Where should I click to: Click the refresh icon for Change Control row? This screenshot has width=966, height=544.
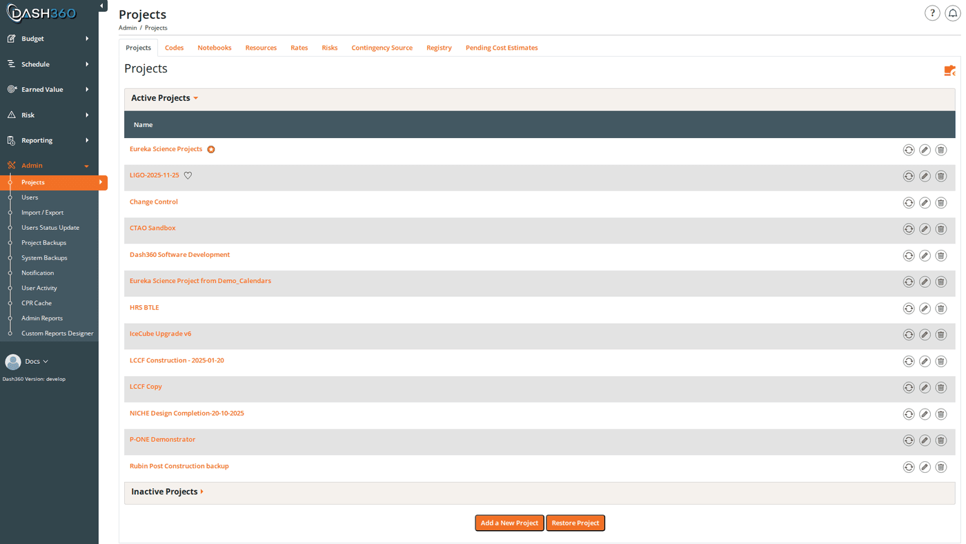[x=909, y=203]
